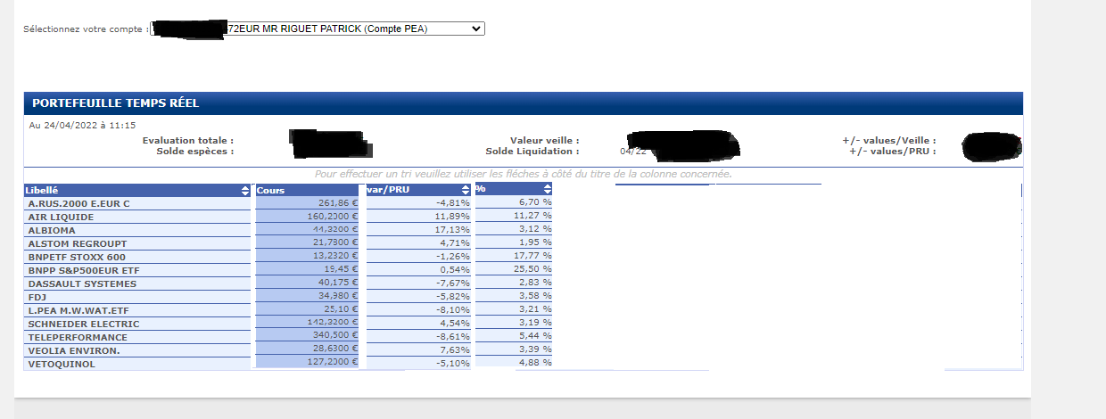Viewport: 1106px width, 419px height.
Task: Select the VETOQUINOL row label
Action: coord(60,364)
